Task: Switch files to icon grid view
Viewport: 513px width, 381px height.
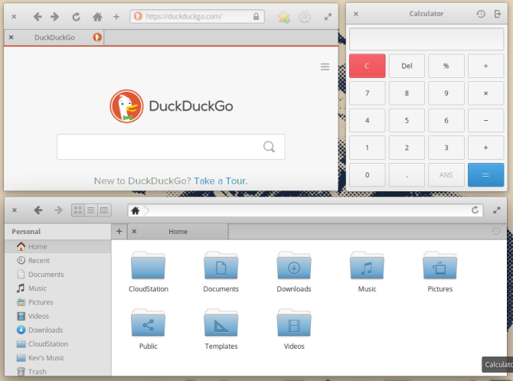Action: coord(78,210)
